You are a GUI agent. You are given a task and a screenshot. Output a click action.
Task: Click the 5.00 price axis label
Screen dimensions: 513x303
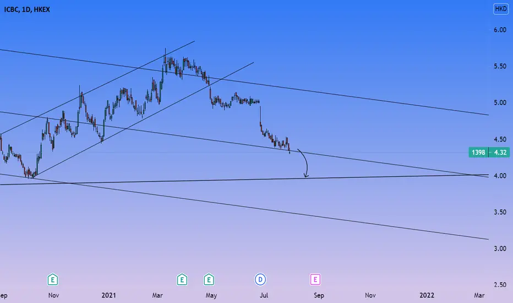coord(500,103)
